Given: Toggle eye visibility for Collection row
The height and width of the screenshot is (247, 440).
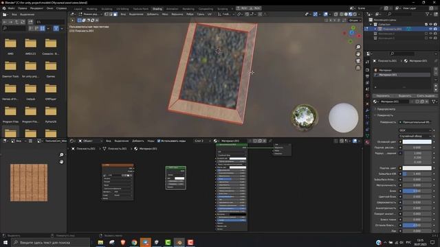Looking at the screenshot, I should tap(431, 25).
